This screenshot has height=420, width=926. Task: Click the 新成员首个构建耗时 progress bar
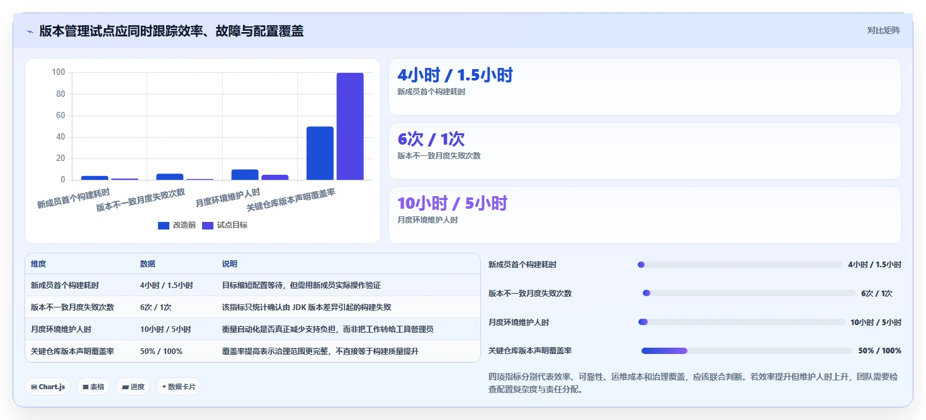740,265
